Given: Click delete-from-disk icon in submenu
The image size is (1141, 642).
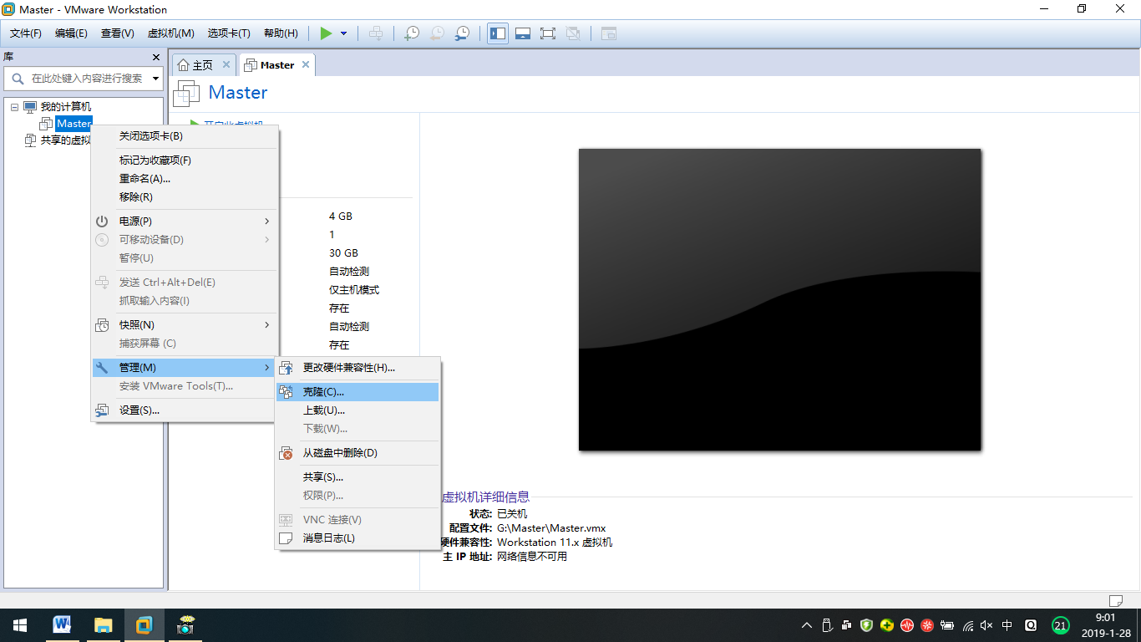Looking at the screenshot, I should 287,453.
